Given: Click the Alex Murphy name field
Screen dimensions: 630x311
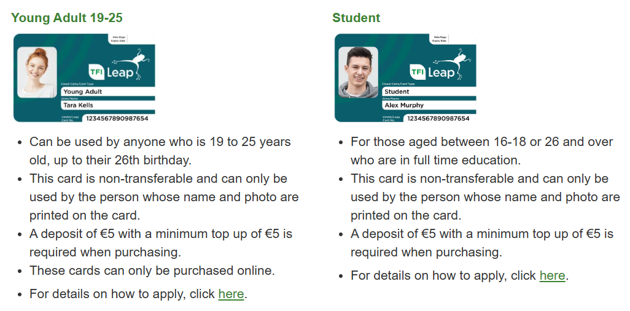Looking at the screenshot, I should [x=429, y=105].
